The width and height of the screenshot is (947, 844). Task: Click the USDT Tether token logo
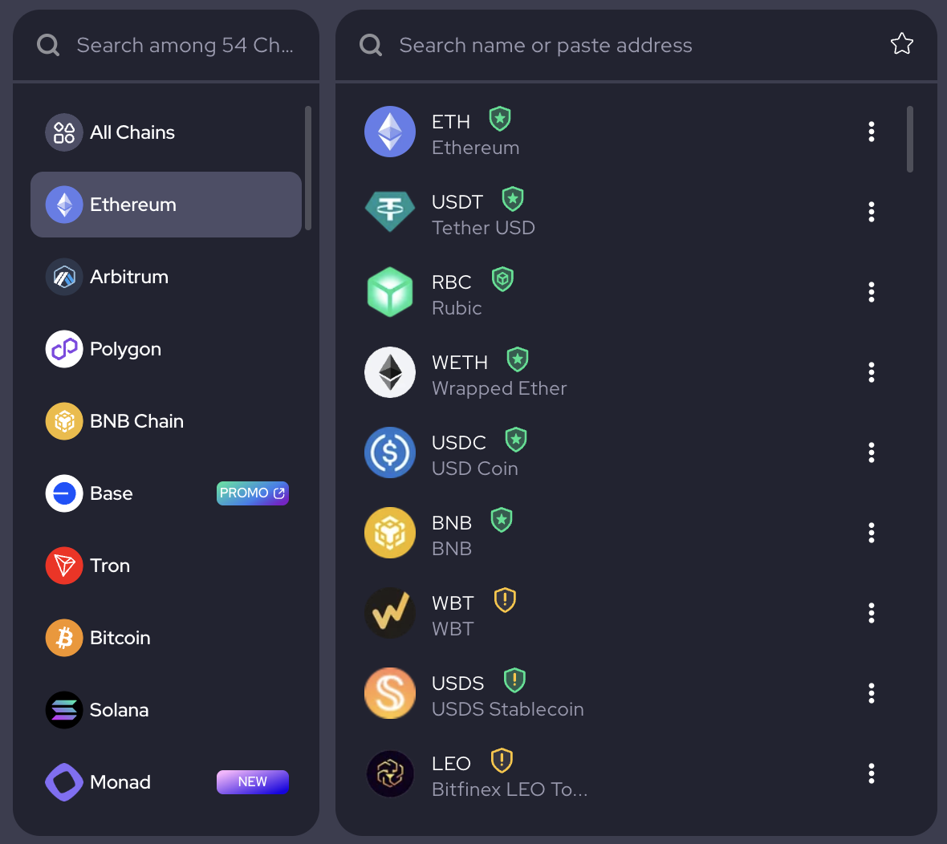pos(390,212)
